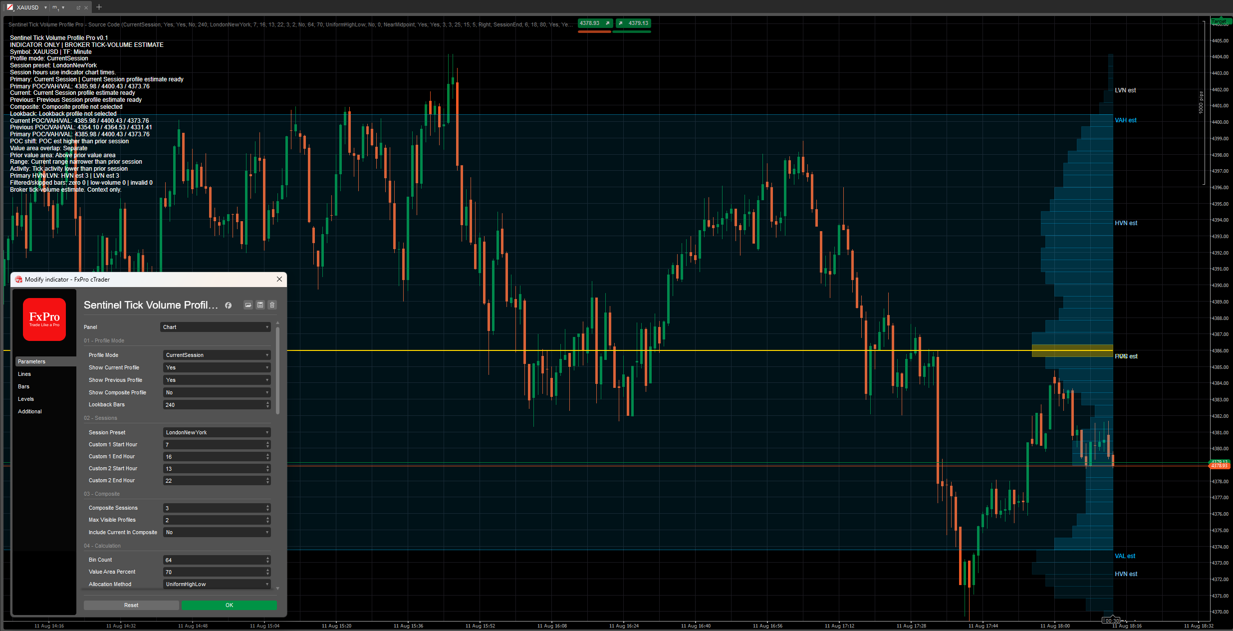Click the 1000 pips scale label
The height and width of the screenshot is (631, 1233).
click(x=1201, y=102)
